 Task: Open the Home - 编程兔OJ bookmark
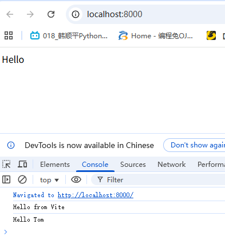(156, 35)
